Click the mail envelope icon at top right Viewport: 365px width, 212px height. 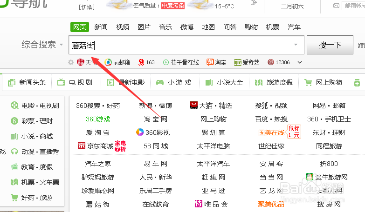[x=336, y=6]
